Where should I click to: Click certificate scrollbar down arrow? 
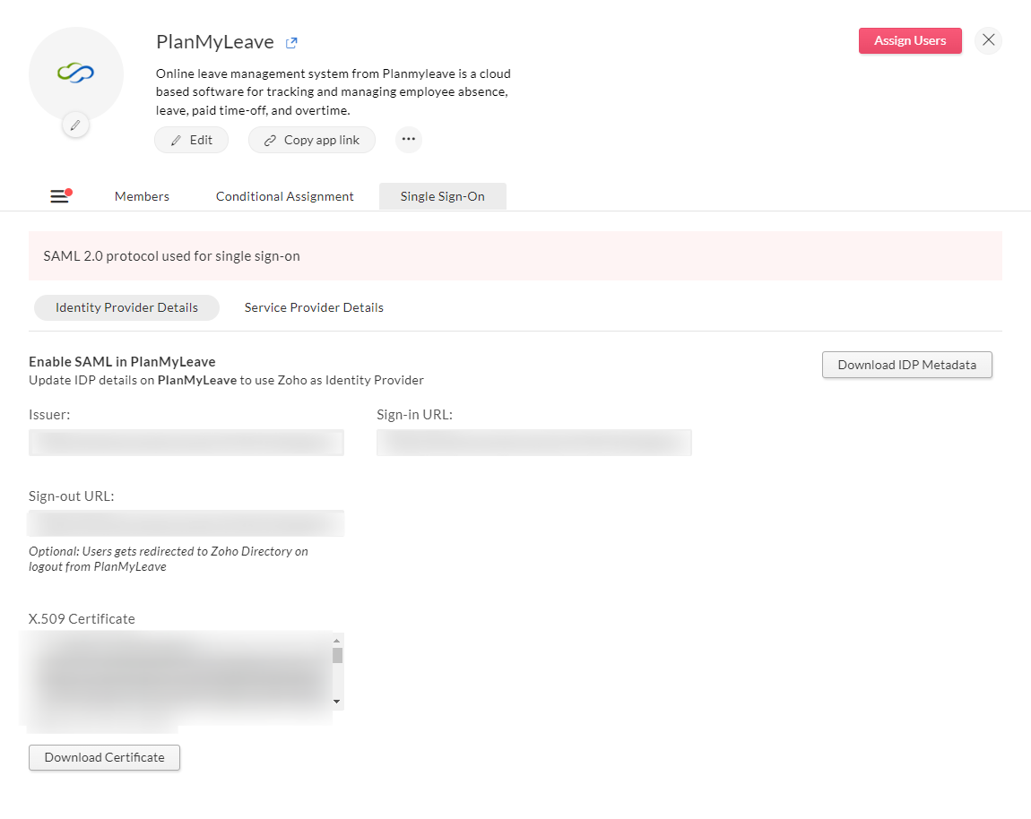[337, 702]
